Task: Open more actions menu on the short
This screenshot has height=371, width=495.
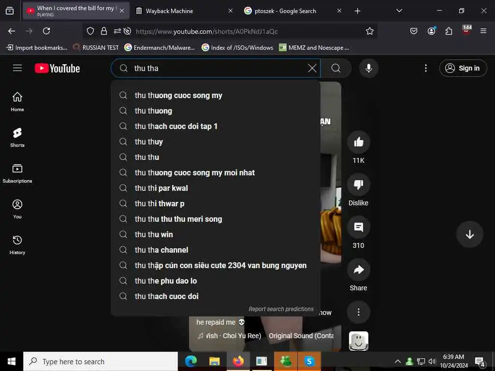Action: pyautogui.click(x=359, y=312)
